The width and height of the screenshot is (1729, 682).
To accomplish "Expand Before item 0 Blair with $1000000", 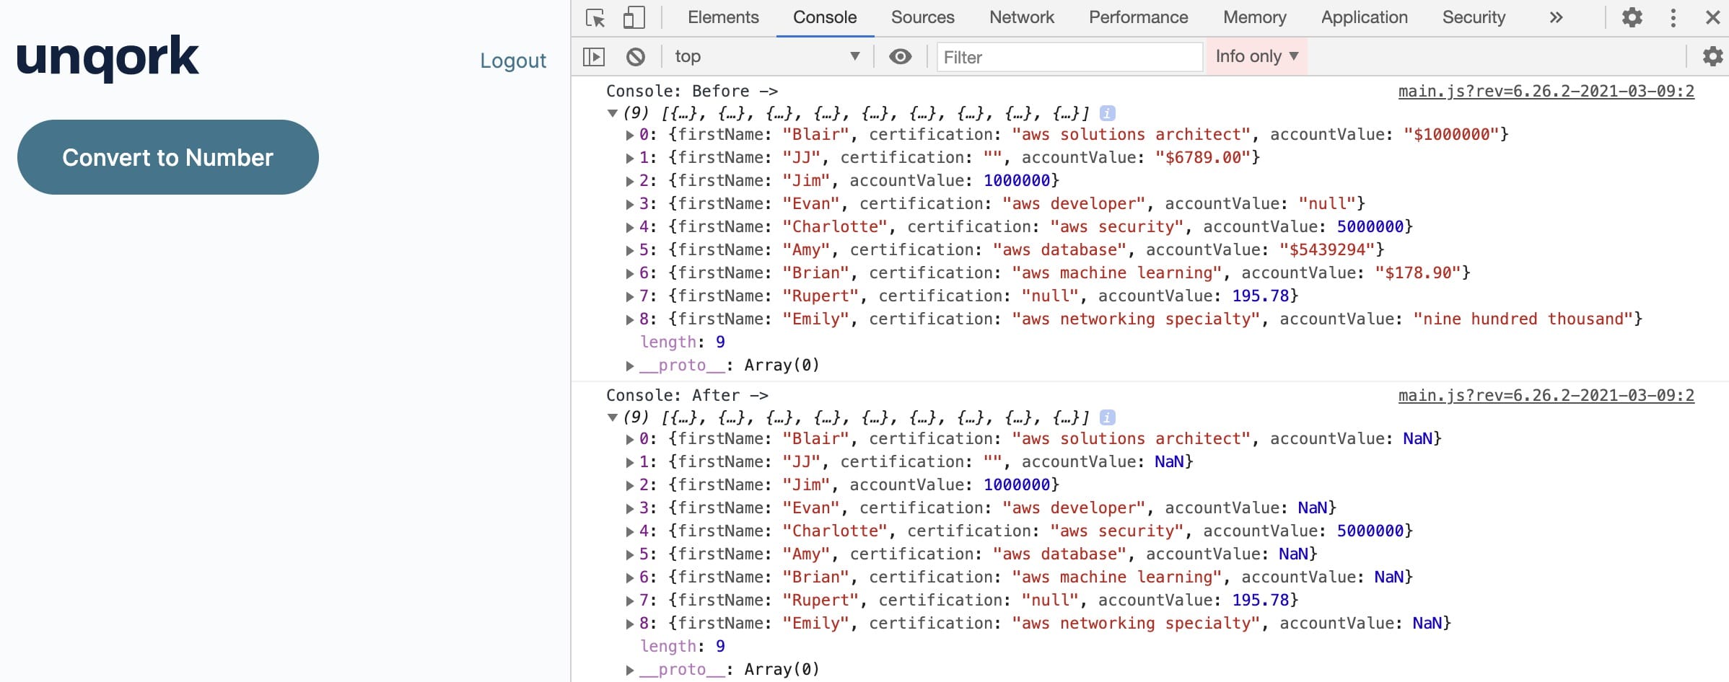I will tap(630, 135).
